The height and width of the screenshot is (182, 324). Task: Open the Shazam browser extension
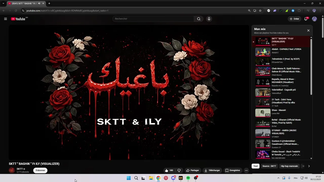[293, 11]
